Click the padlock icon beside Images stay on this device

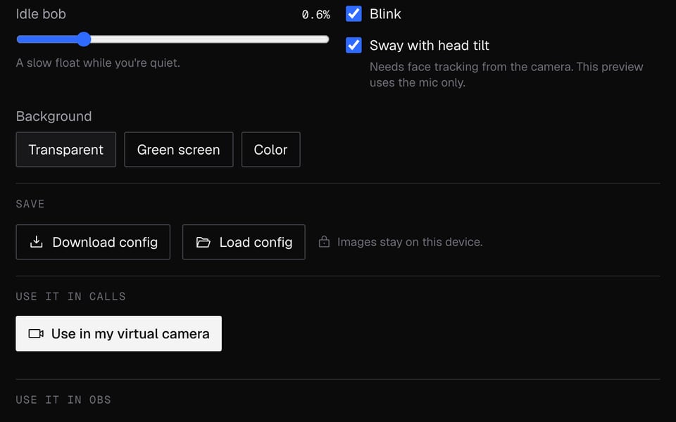(324, 241)
